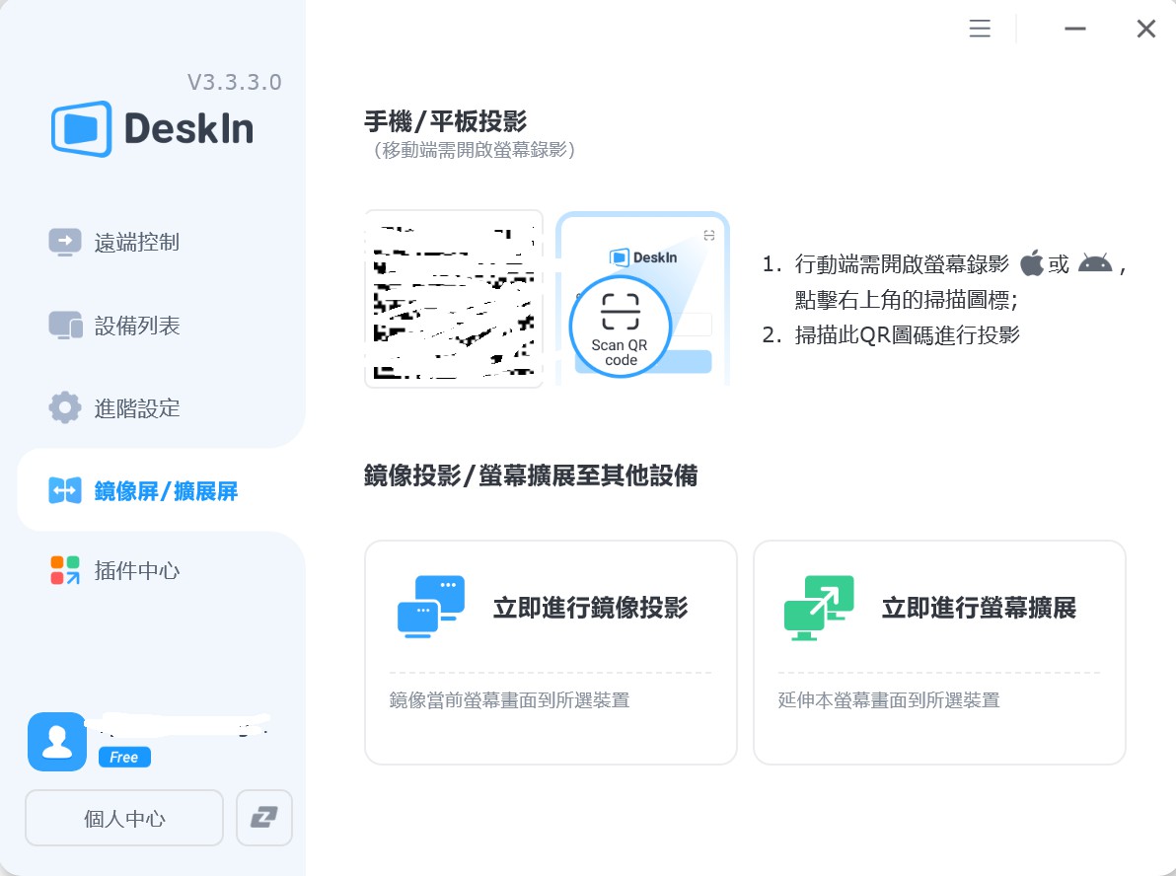This screenshot has height=876, width=1176.
Task: Click the switch icon next to 個人中心
Action: pyautogui.click(x=264, y=818)
